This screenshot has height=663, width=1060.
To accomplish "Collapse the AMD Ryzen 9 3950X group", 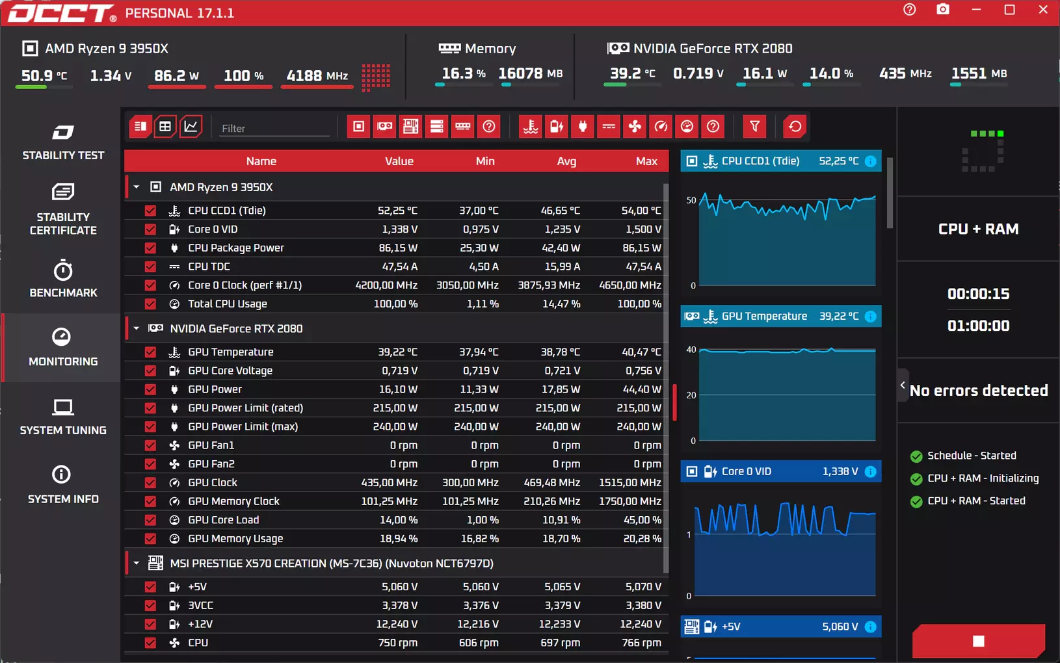I will [137, 187].
